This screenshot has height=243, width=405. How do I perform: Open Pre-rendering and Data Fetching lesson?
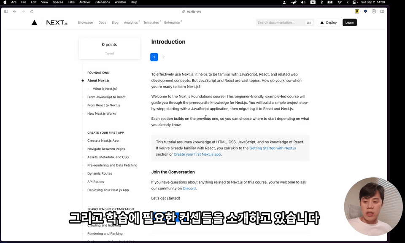(112, 165)
